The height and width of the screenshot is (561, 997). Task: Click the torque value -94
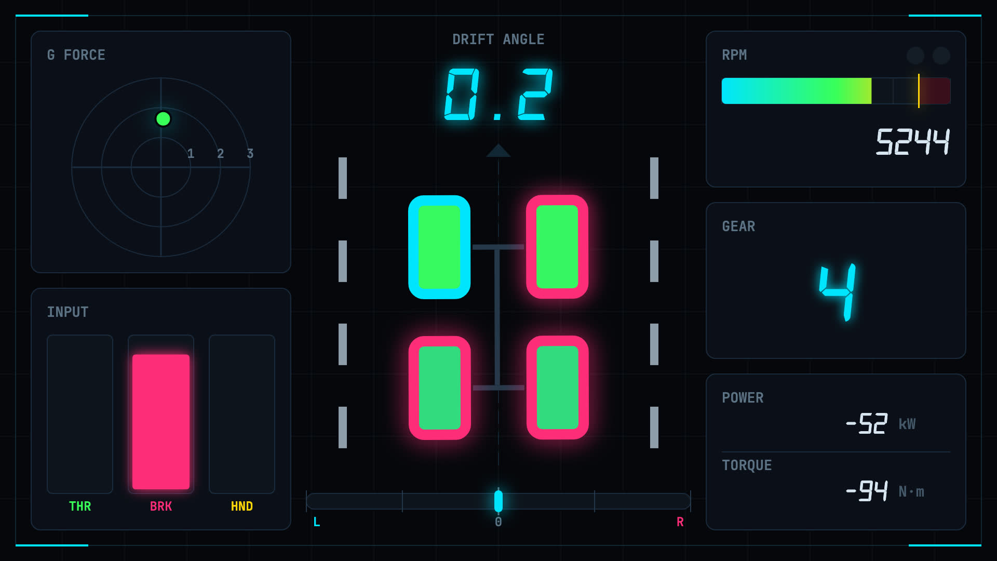point(867,490)
